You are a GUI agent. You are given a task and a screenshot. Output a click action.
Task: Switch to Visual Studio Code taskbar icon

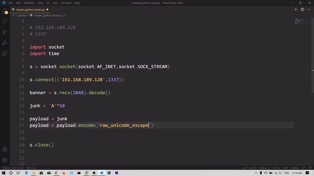[102, 173]
